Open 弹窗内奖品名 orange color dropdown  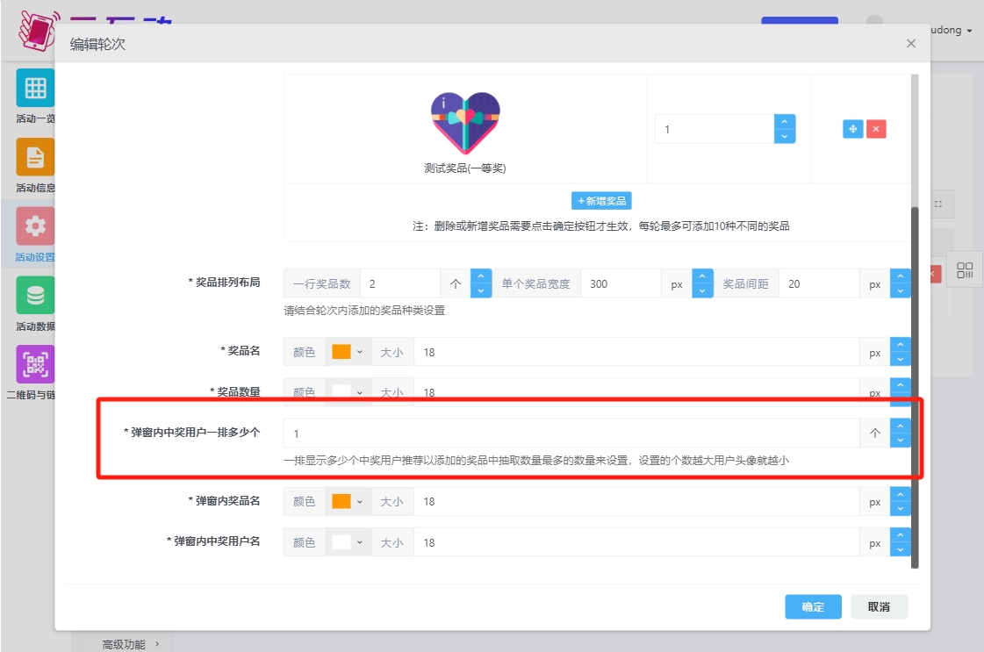point(348,501)
